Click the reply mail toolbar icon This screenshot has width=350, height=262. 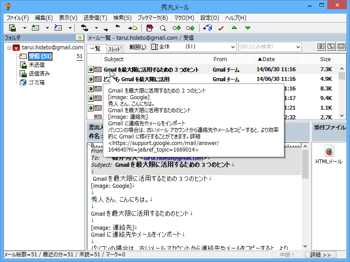[x=35, y=28]
